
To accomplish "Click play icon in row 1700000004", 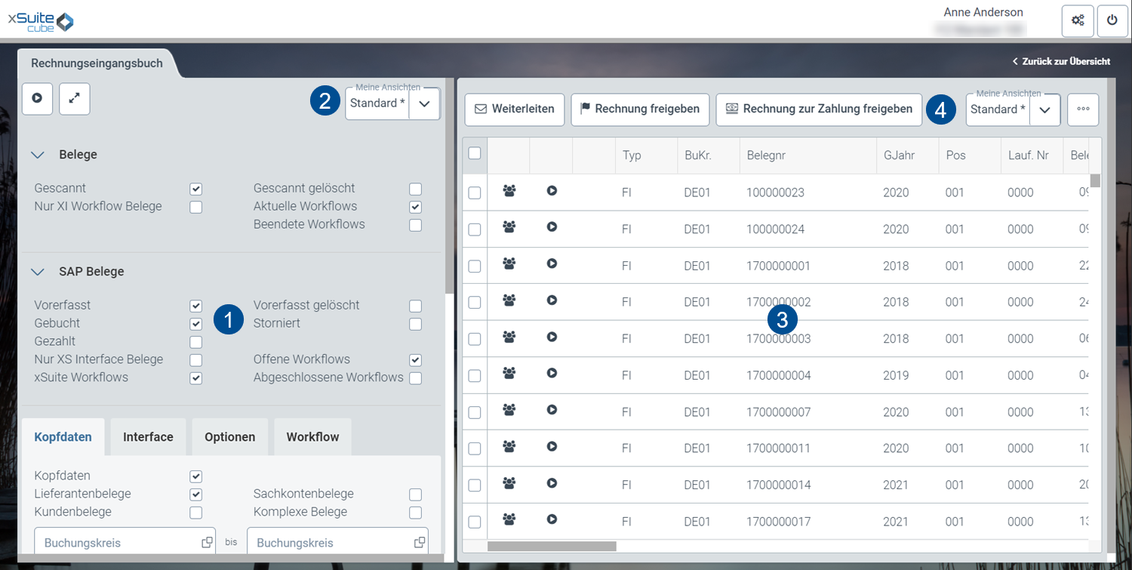I will pos(552,373).
